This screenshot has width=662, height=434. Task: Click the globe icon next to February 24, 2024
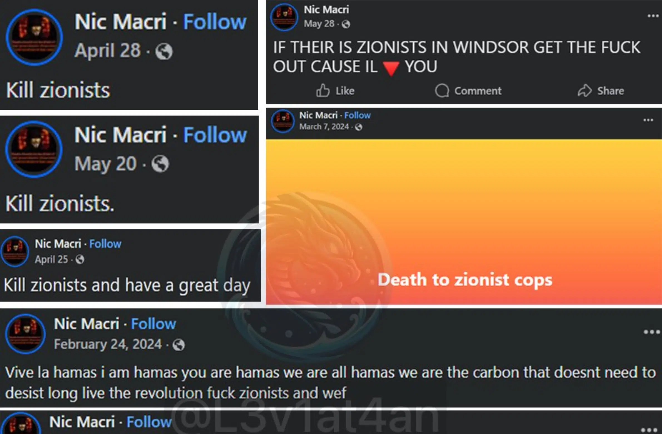pyautogui.click(x=178, y=345)
